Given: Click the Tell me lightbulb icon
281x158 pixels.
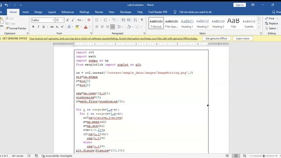Looking at the screenshot, I should click(x=175, y=12).
